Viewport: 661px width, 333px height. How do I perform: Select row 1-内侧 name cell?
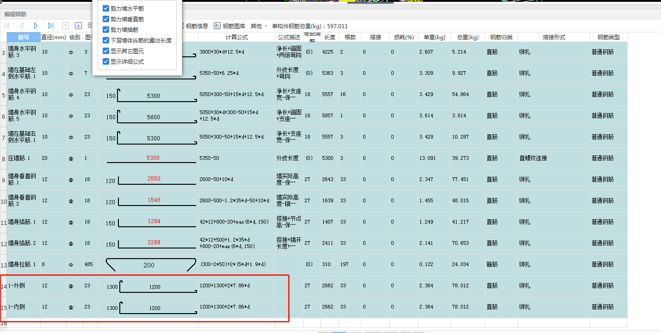tap(24, 308)
